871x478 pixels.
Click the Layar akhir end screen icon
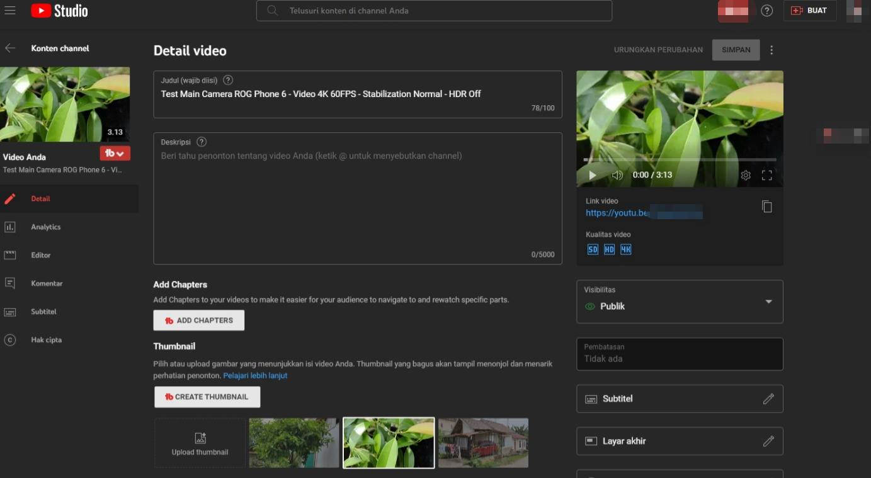(x=591, y=441)
